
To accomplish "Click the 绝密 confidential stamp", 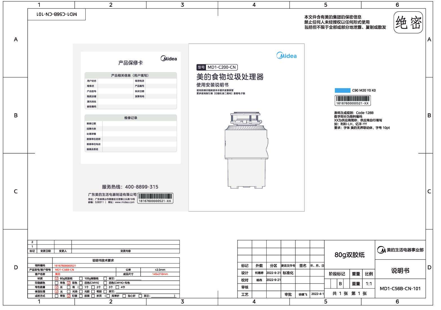I will (408, 23).
